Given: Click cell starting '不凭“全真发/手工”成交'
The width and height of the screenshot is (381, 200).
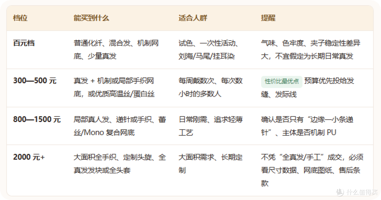Looking at the screenshot, I should 312,170.
